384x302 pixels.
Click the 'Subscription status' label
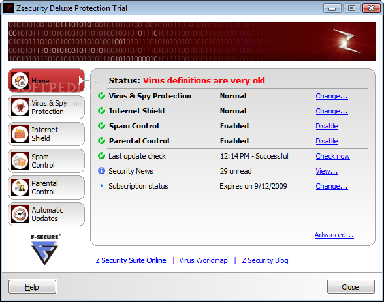138,186
